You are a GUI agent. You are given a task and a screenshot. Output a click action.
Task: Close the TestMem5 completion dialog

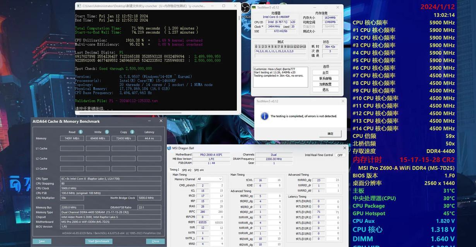click(343, 101)
